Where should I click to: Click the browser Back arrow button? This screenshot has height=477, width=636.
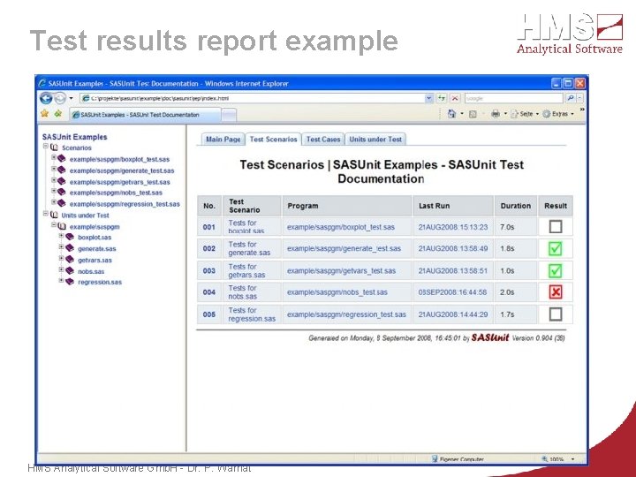[x=46, y=98]
